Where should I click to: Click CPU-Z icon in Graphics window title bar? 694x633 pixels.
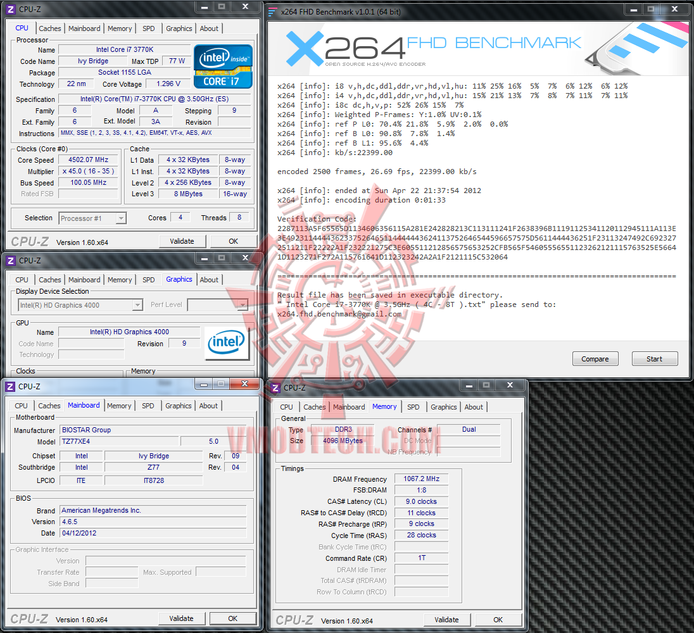(11, 261)
